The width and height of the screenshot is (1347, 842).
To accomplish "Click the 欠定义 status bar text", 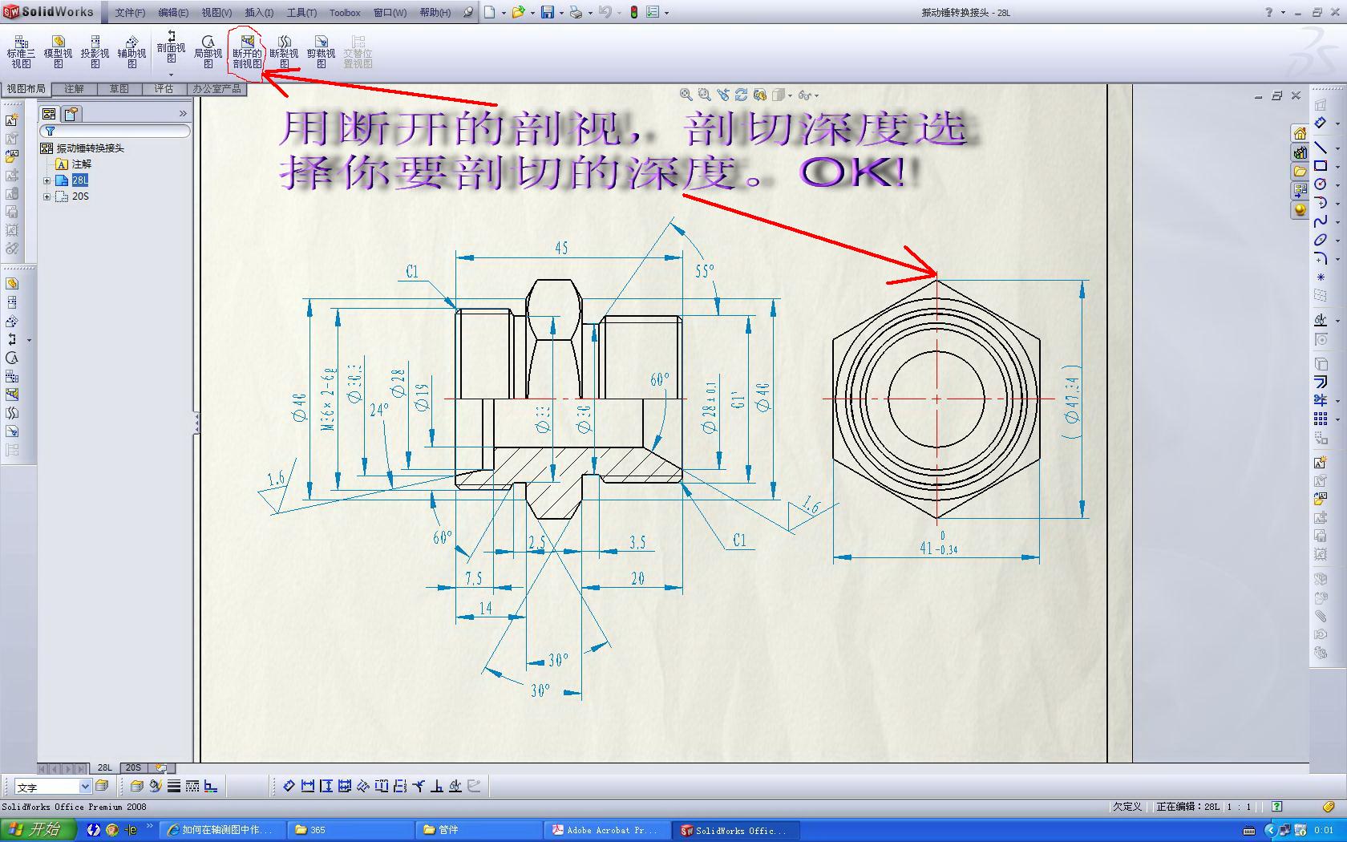I will click(x=1127, y=807).
